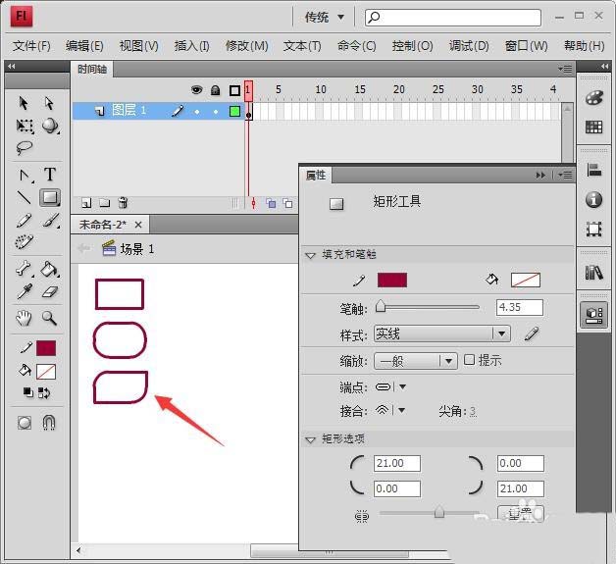Select the Text tool
Screen dimensions: 616x564
(x=50, y=175)
